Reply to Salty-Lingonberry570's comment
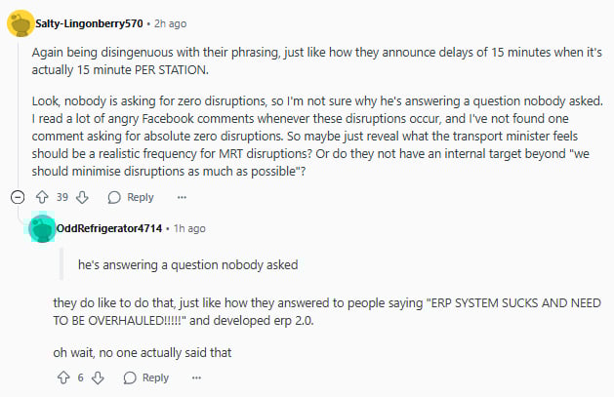 pos(131,197)
